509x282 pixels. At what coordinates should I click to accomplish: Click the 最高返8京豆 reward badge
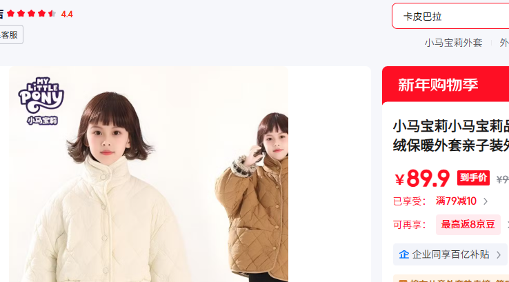pyautogui.click(x=468, y=225)
